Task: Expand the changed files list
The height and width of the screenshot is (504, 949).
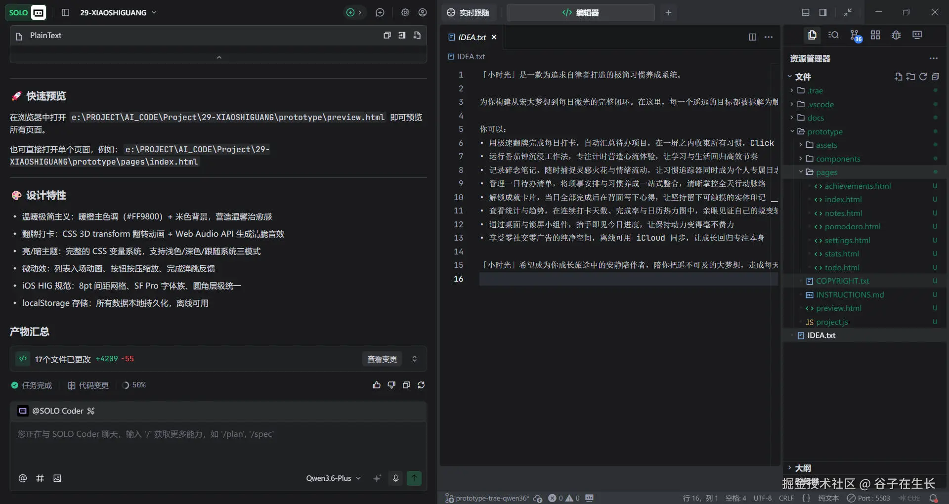Action: pyautogui.click(x=415, y=359)
